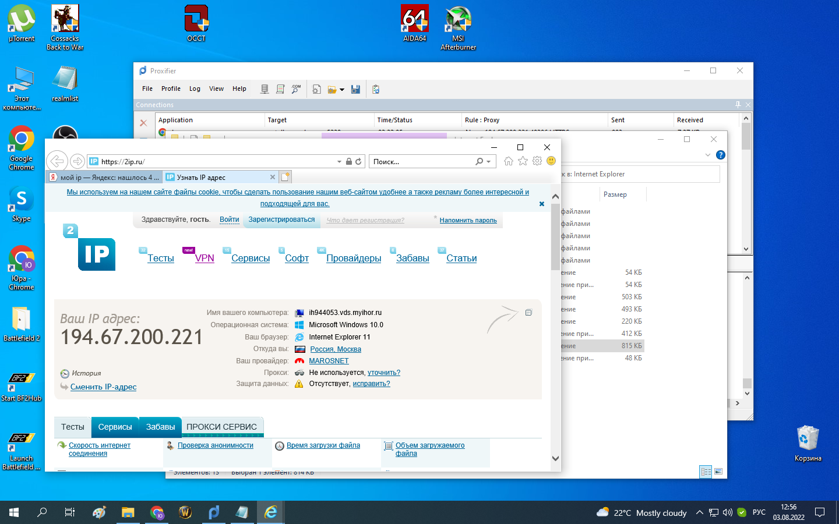
Task: Open the Internet Explorer gear tools icon
Action: tap(537, 161)
